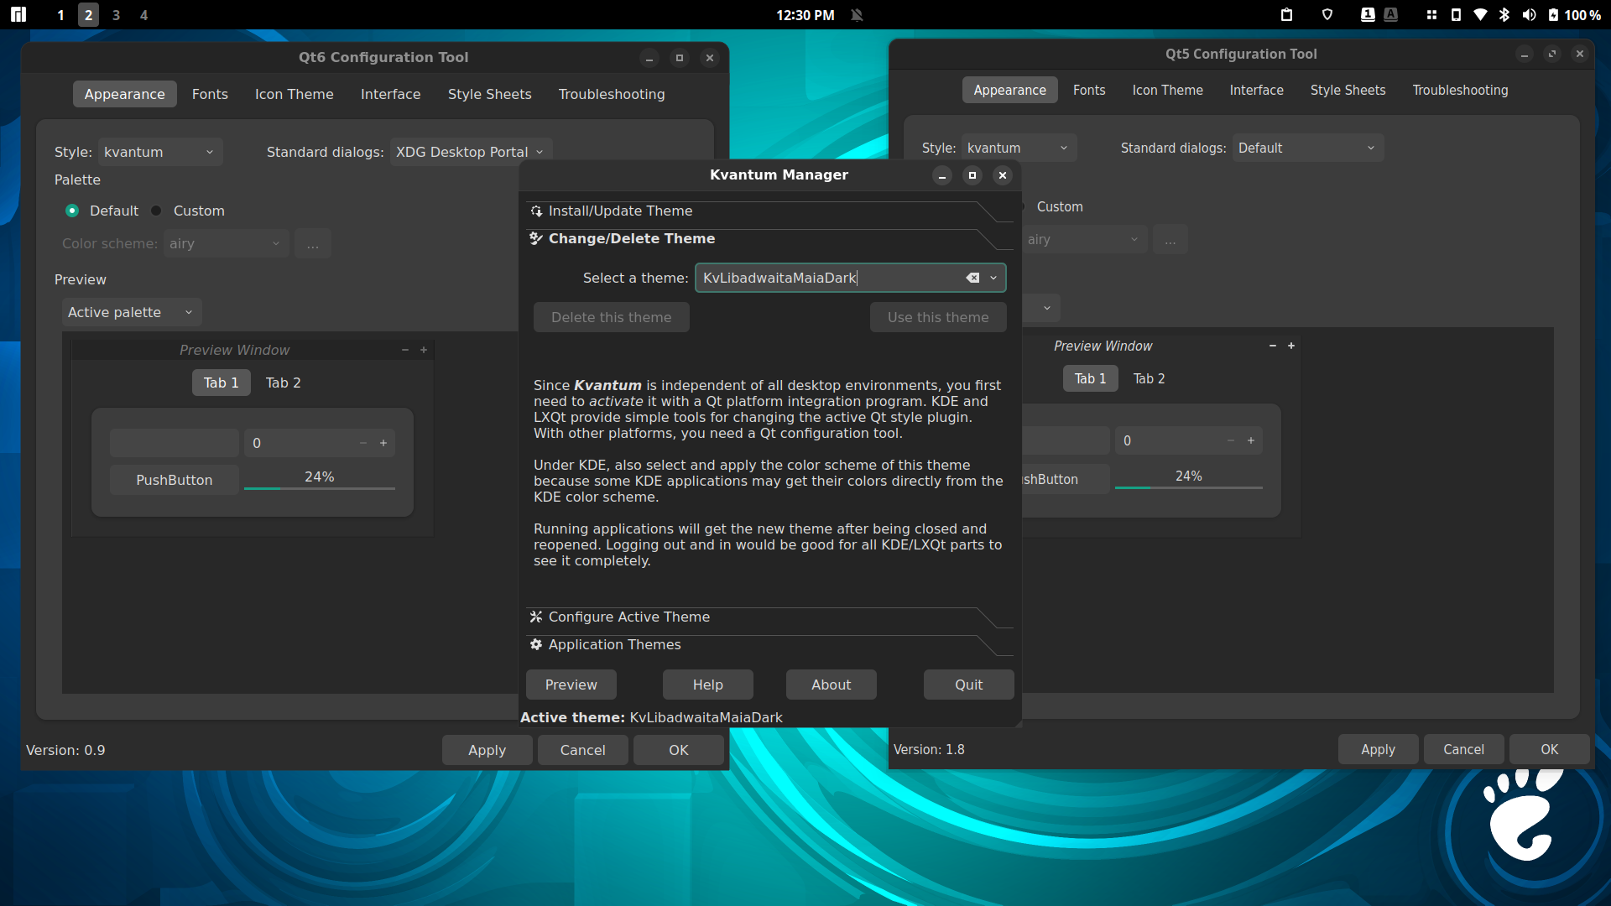This screenshot has width=1611, height=906.
Task: Switch to Icon Theme tab in Qt6 tool
Action: coord(294,94)
